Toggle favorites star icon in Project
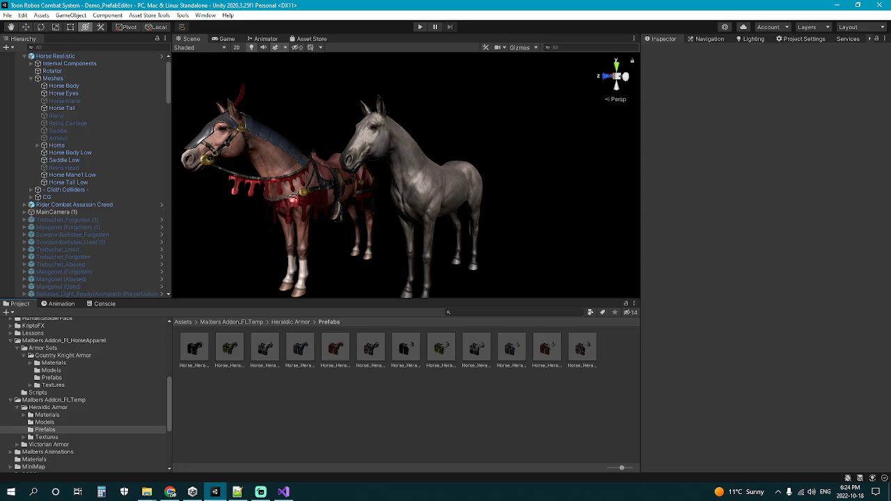The image size is (891, 501). point(614,312)
